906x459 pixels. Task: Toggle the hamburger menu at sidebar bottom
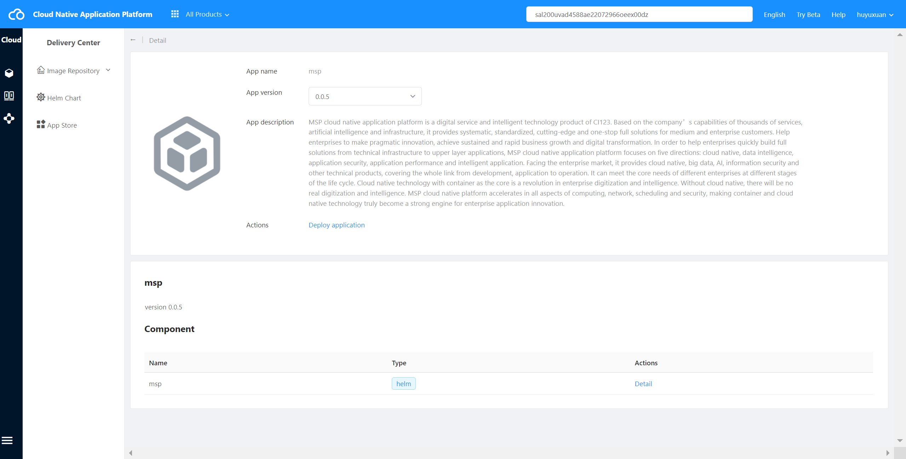tap(7, 440)
